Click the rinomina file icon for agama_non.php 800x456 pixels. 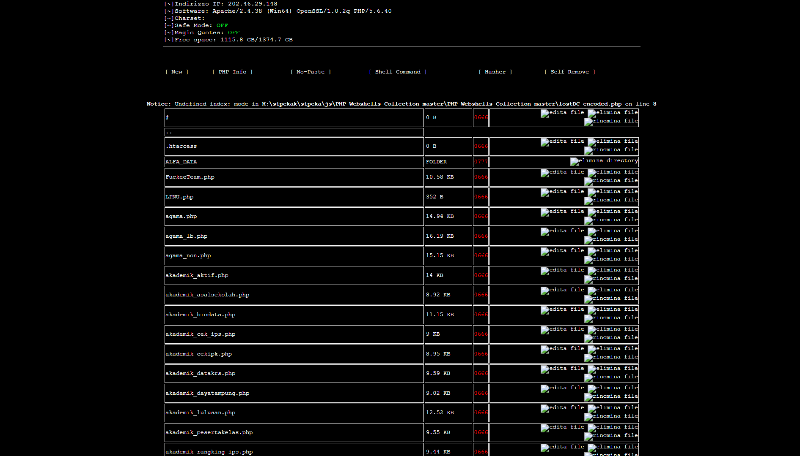coord(611,259)
